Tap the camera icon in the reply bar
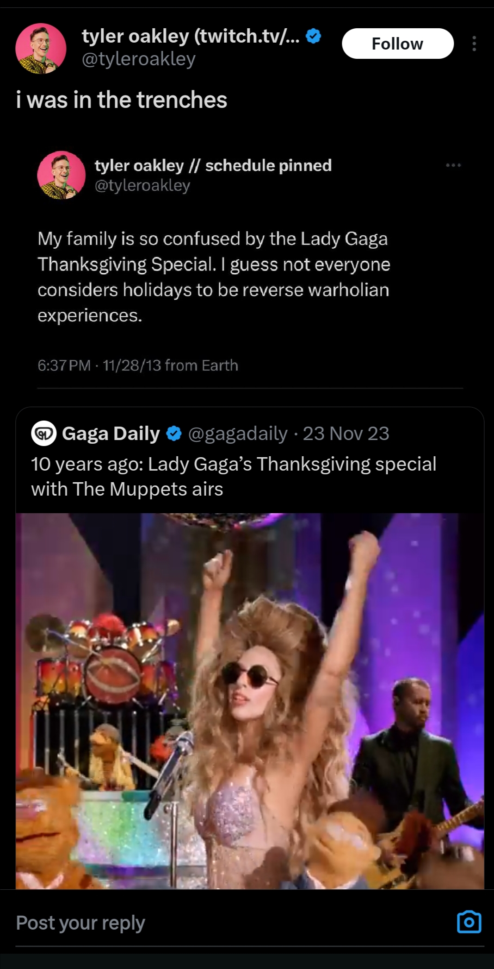Screen dimensions: 494x969 tap(469, 921)
